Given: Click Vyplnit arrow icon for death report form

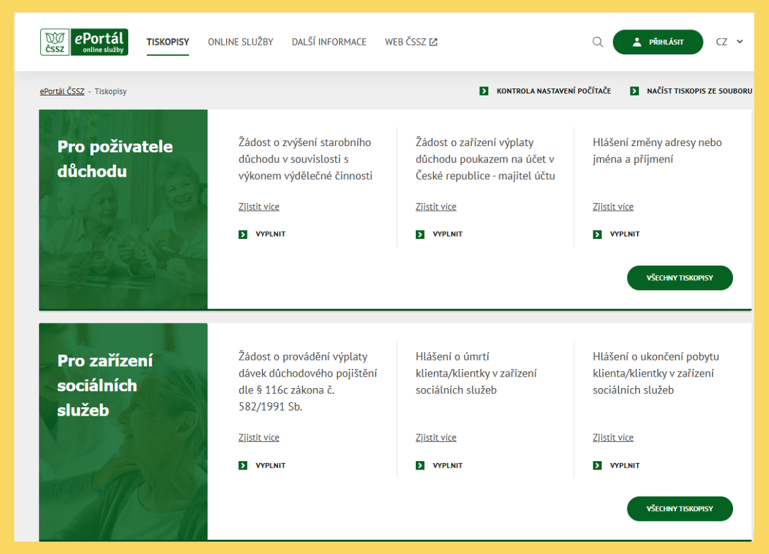Looking at the screenshot, I should 420,466.
